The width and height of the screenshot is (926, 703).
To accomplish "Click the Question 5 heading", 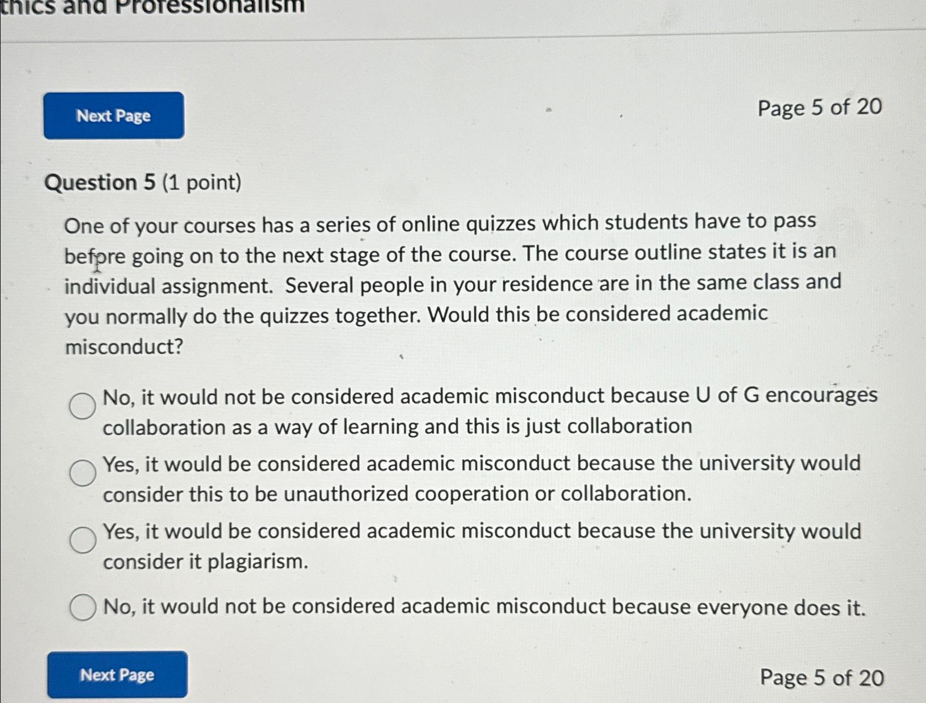I will [101, 183].
